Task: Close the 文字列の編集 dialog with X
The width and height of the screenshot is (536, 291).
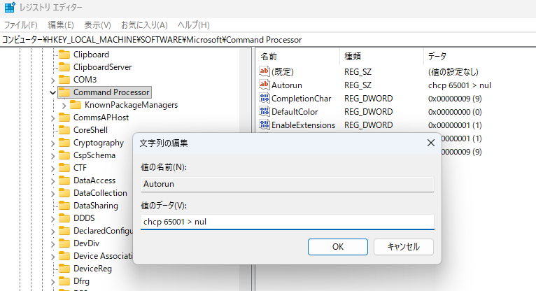Action: pos(431,143)
